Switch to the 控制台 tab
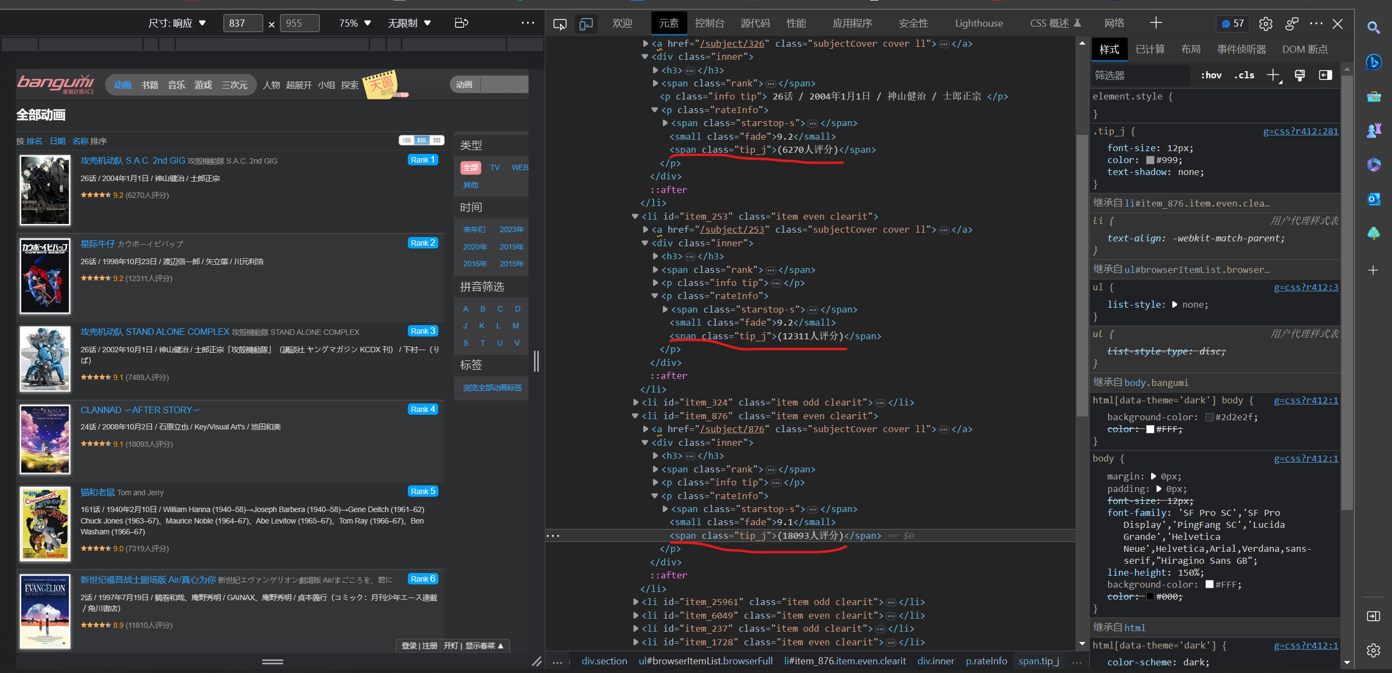The width and height of the screenshot is (1392, 673). coord(709,23)
